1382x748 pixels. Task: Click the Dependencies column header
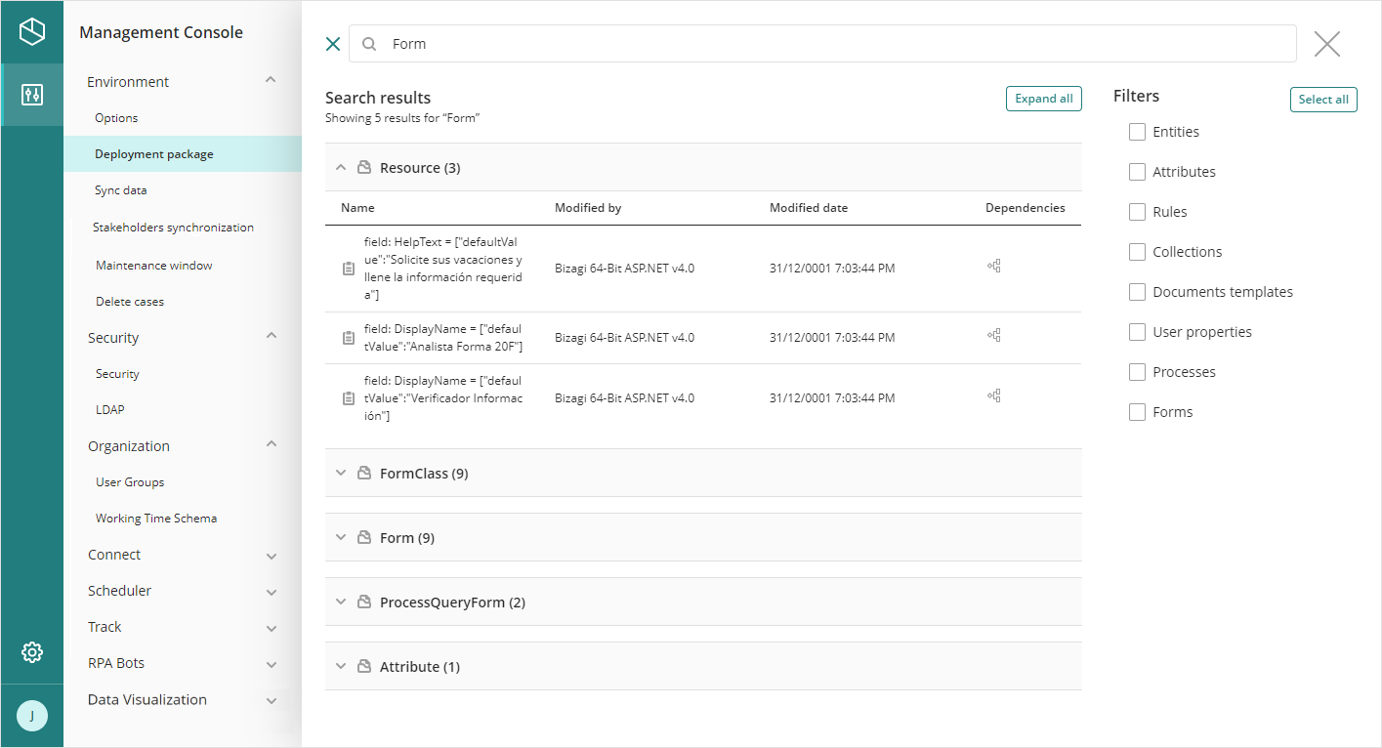tap(1026, 208)
